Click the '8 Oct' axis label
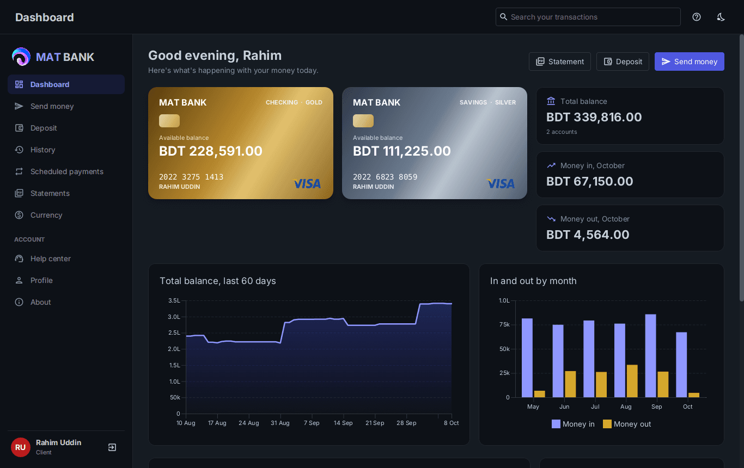This screenshot has height=468, width=744. pyautogui.click(x=451, y=423)
